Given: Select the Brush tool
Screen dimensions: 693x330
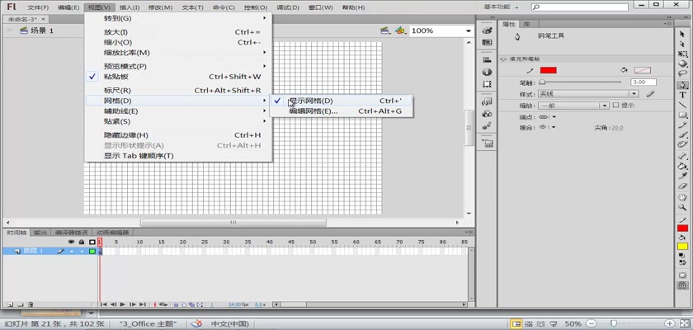Looking at the screenshot, I should 682,135.
